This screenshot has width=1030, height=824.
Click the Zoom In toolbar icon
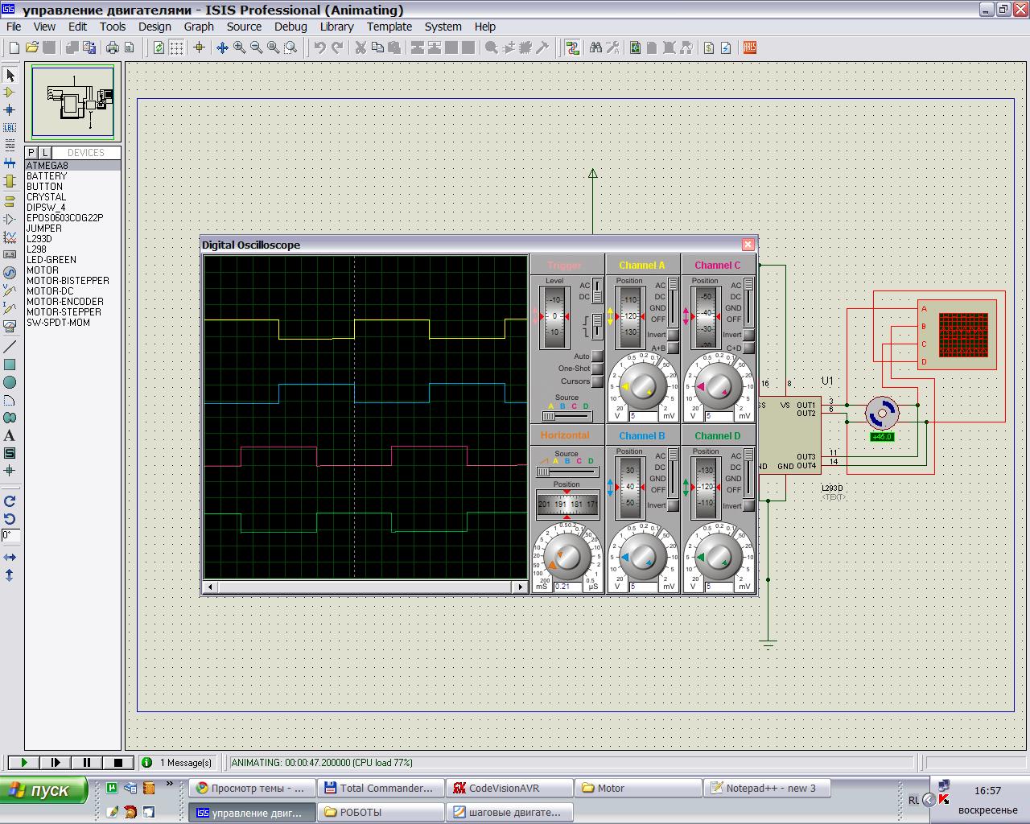click(x=239, y=48)
